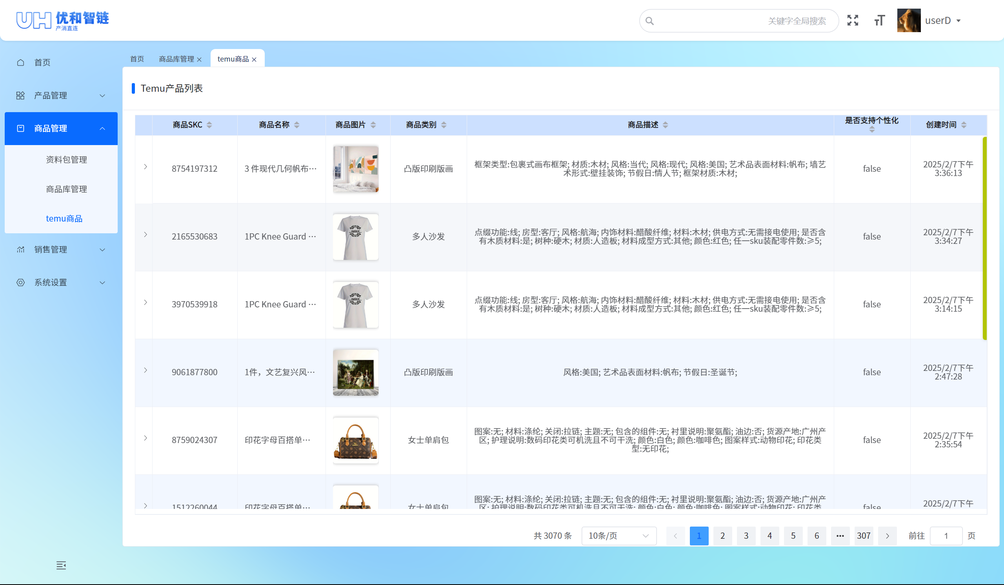The width and height of the screenshot is (1004, 585).
Task: Click the 销售管理 chart icon in sidebar
Action: 20,250
